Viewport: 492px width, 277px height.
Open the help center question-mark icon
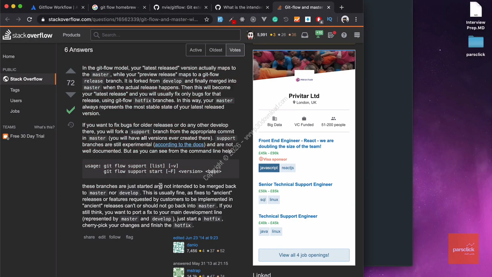(x=344, y=35)
